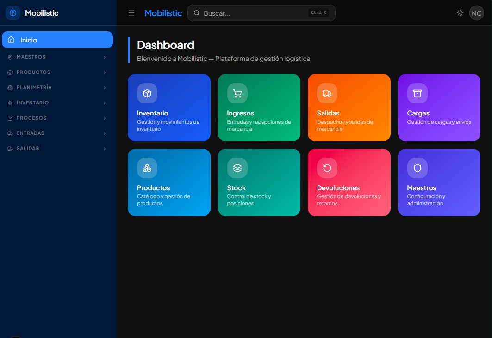Open the Devoluciones card title
Image resolution: width=492 pixels, height=338 pixels.
(x=338, y=188)
